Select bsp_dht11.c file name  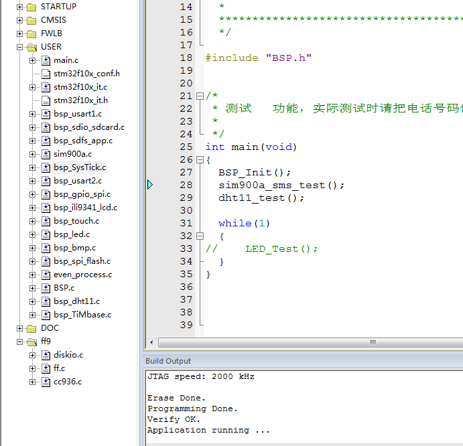coord(77,301)
